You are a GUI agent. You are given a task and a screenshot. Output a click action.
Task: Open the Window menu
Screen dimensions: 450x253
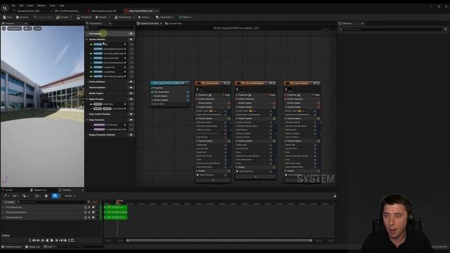pos(41,6)
